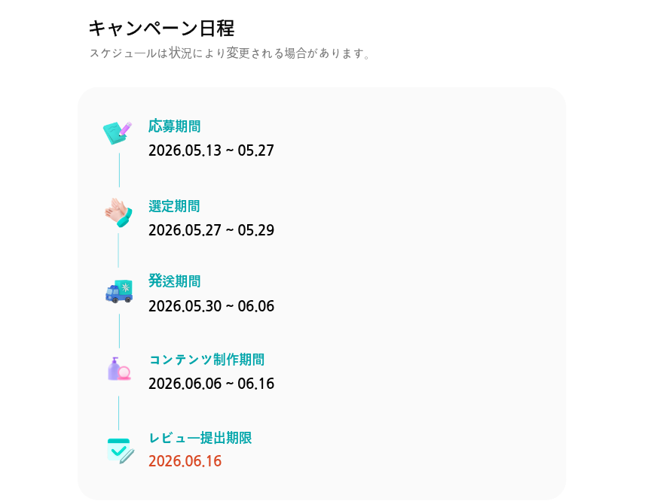Select the コンテンツ制作期間 label
The image size is (648, 504).
pyautogui.click(x=206, y=360)
